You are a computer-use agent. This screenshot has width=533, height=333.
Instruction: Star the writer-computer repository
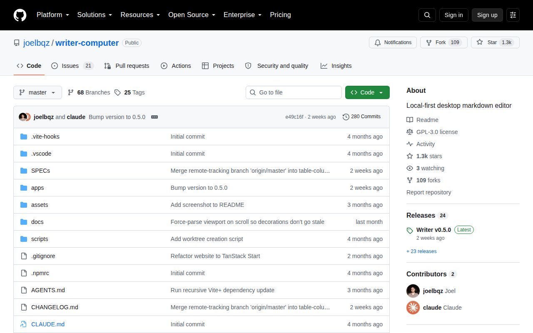(x=495, y=42)
